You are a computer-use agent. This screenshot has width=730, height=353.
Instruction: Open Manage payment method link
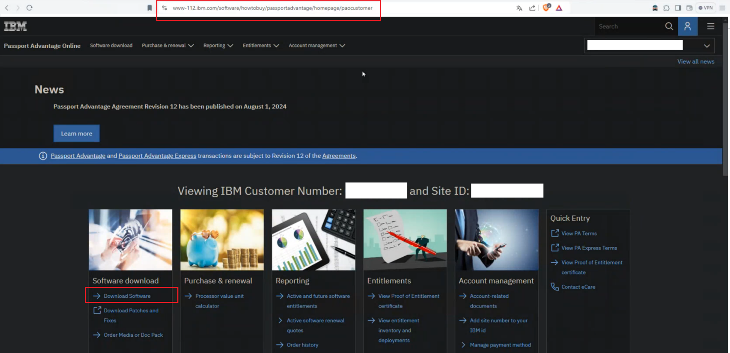(500, 345)
